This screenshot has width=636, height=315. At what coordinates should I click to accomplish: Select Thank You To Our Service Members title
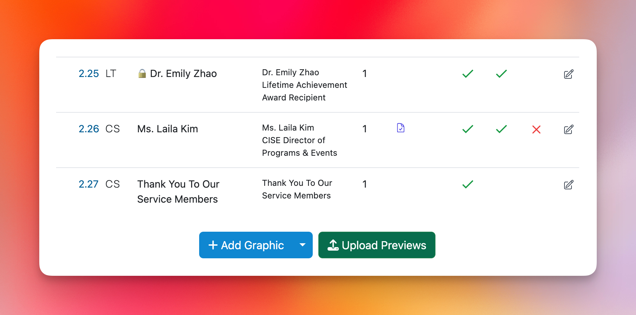178,191
